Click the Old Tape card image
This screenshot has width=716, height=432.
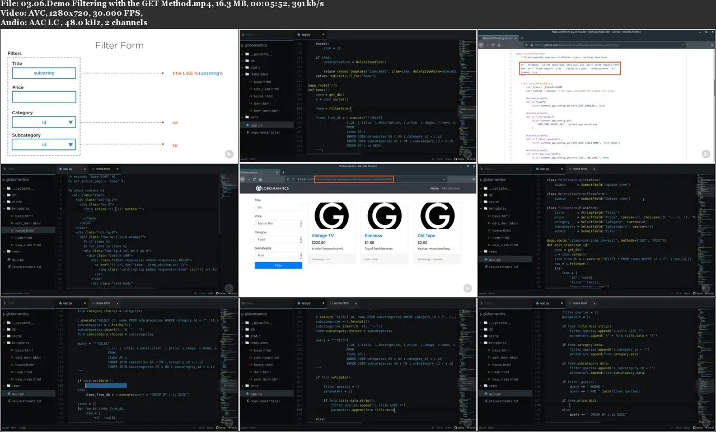click(437, 216)
